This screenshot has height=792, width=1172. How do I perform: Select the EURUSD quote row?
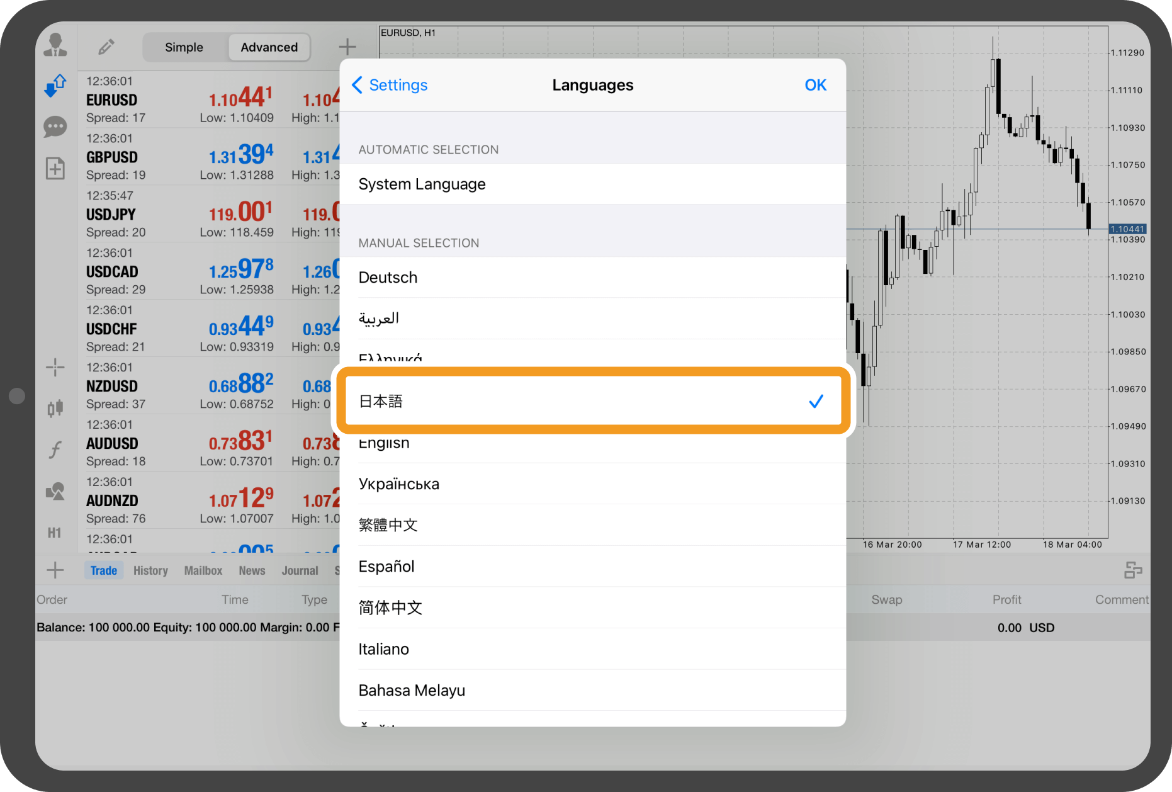click(208, 99)
